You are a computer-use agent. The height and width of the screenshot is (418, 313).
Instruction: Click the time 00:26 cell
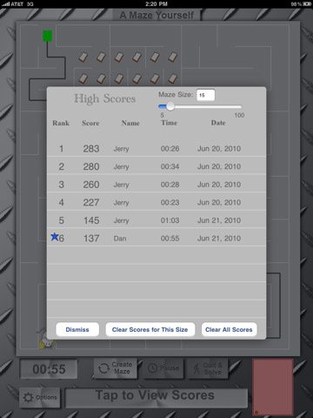point(170,149)
